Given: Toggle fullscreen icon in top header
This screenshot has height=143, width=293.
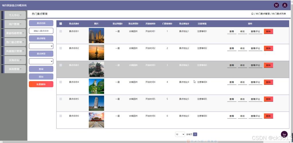Looking at the screenshot, I should tap(276, 5).
